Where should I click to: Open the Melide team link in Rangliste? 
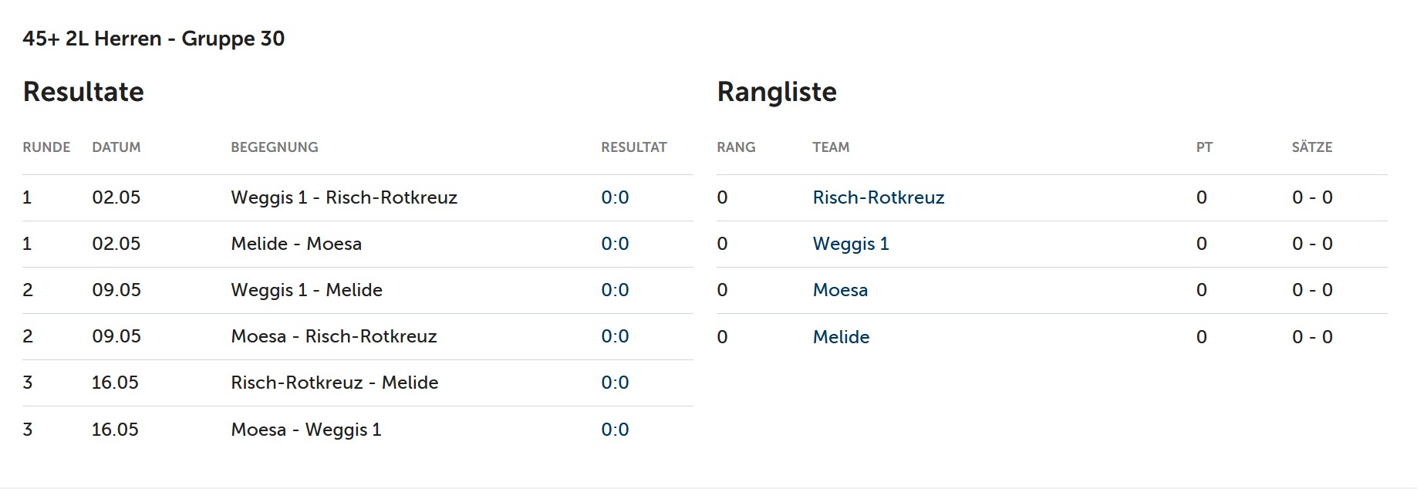[841, 337]
